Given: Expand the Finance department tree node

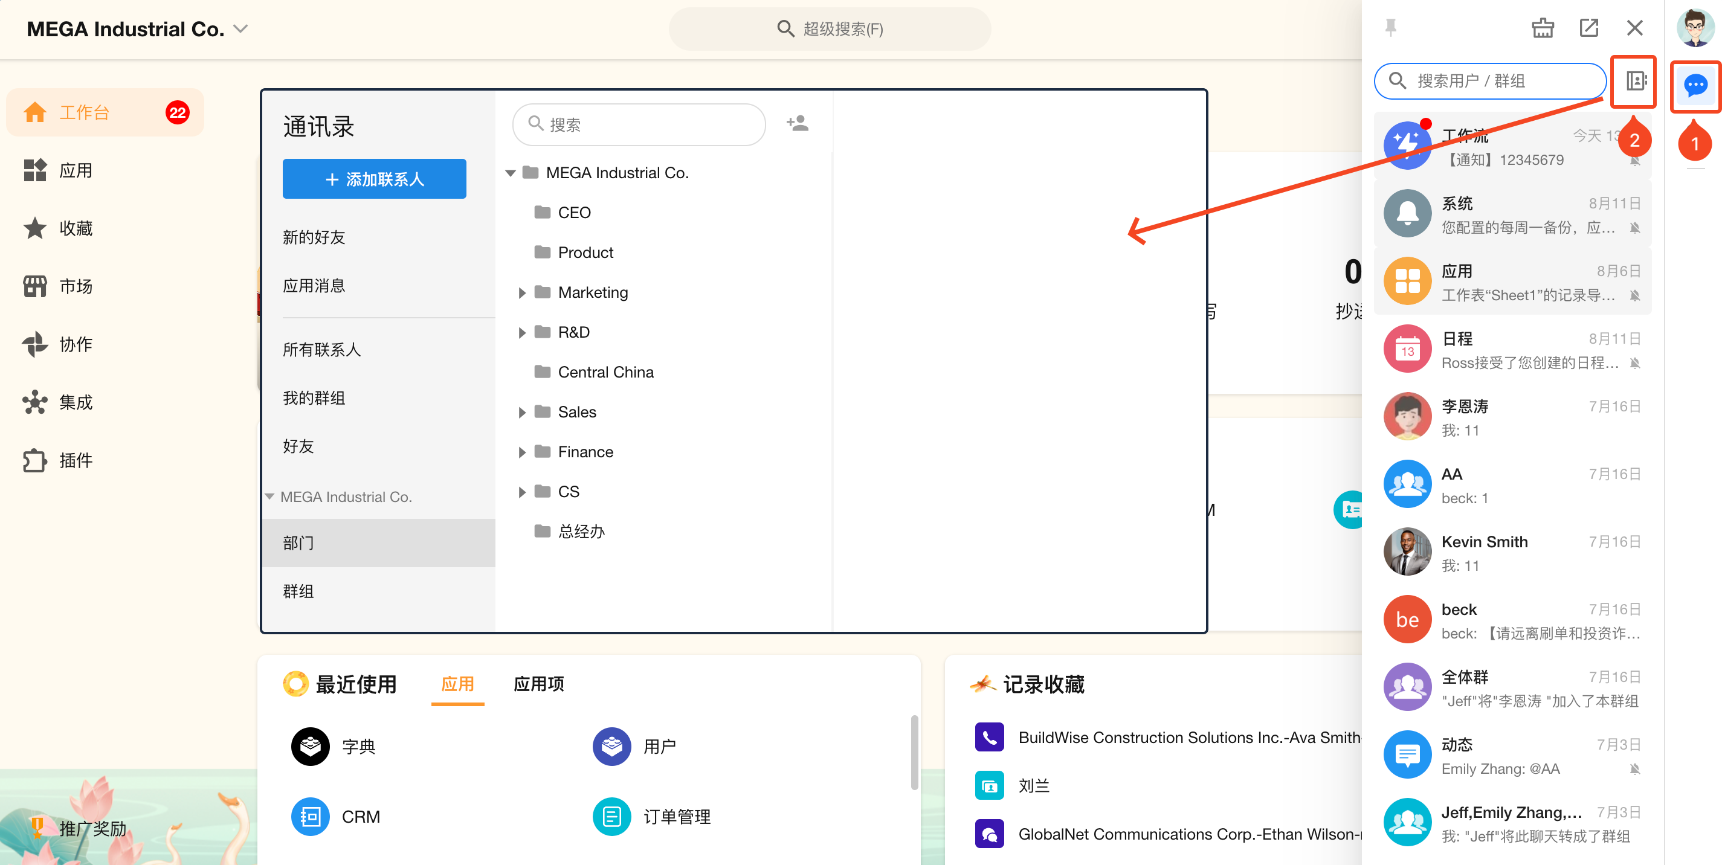Looking at the screenshot, I should (522, 452).
